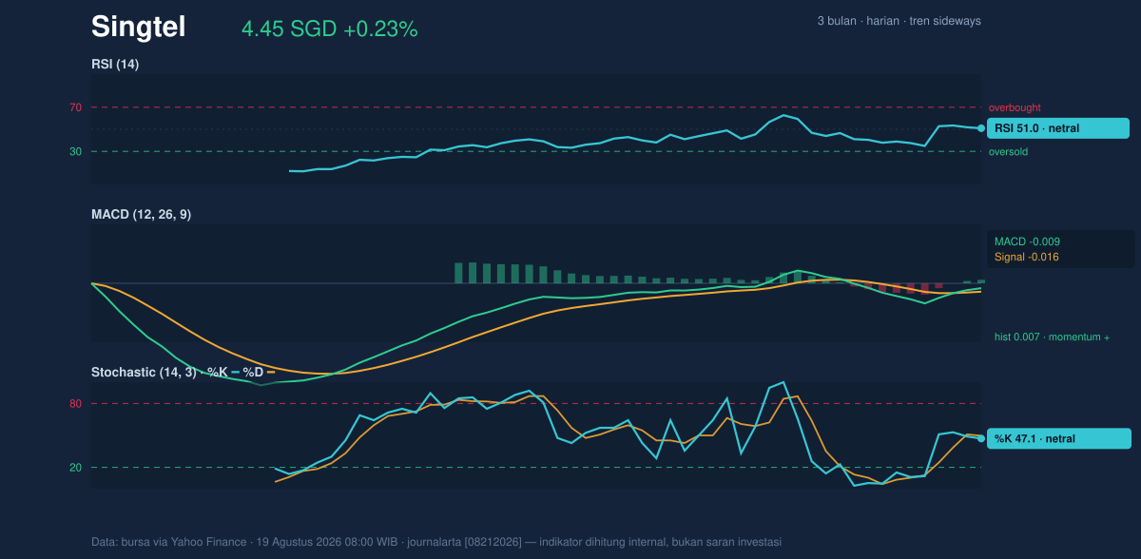Image resolution: width=1141 pixels, height=559 pixels.
Task: Click the MACD (12, 26, 9) panel heading
Action: pos(141,215)
